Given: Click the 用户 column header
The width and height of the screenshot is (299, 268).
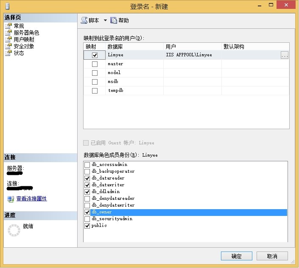Looking at the screenshot, I should tap(193, 47).
